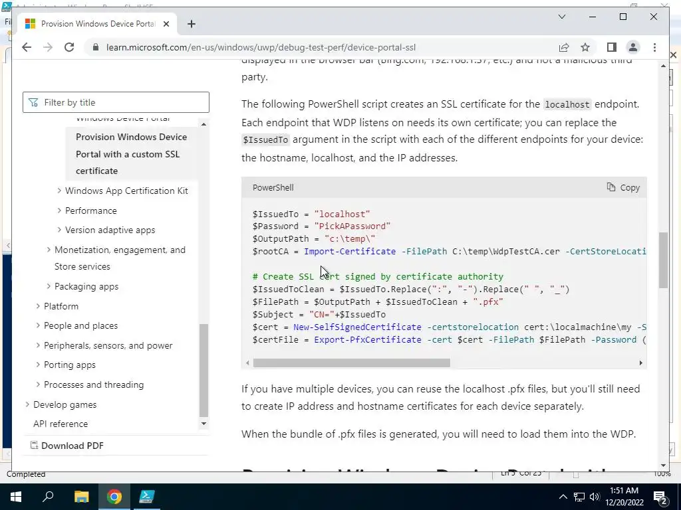
Task: Click the browser forward arrow
Action: [48, 47]
